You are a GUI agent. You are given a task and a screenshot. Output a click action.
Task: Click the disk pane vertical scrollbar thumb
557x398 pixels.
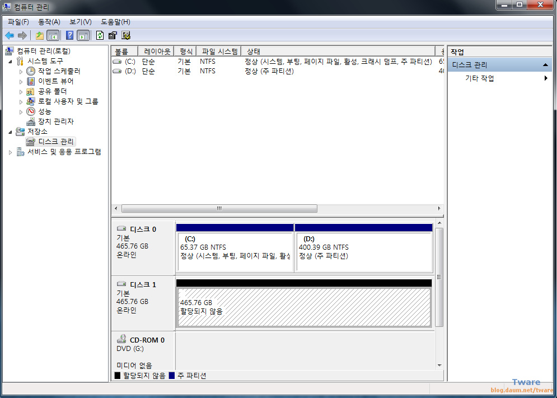(439, 277)
